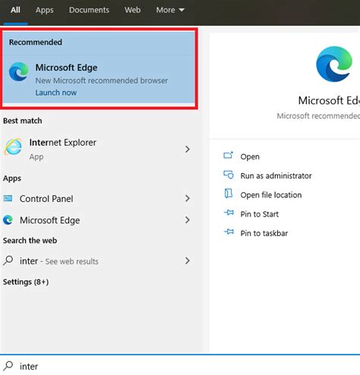Click the Control Panel icon in Apps
360x375 pixels.
8,198
